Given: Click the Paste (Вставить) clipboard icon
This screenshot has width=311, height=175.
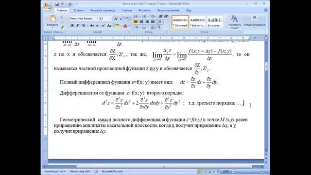Looking at the screenshot, I should coord(52,19).
